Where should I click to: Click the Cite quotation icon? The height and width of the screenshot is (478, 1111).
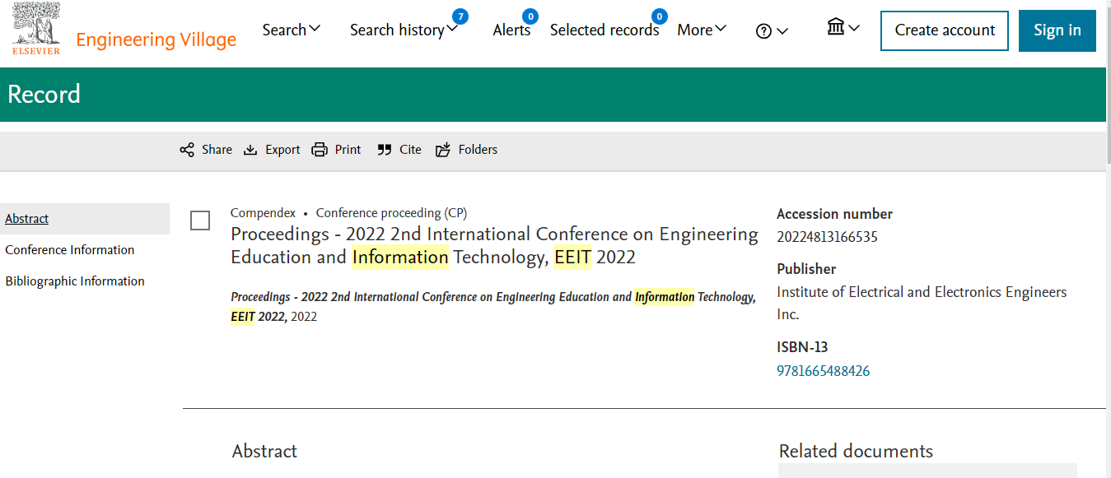click(385, 150)
